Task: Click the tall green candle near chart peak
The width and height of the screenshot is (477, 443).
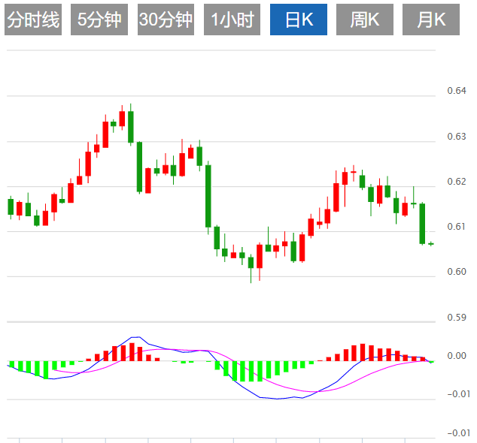Action: (131, 127)
